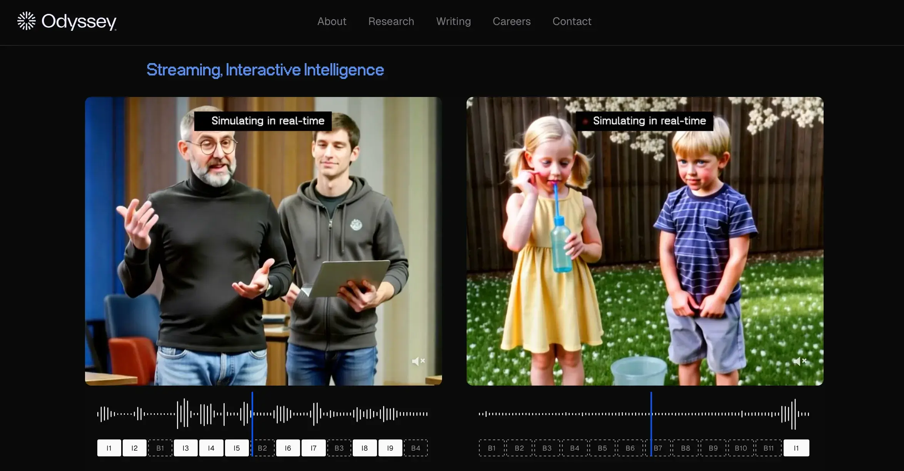Open the Writing page
904x471 pixels.
(x=454, y=22)
